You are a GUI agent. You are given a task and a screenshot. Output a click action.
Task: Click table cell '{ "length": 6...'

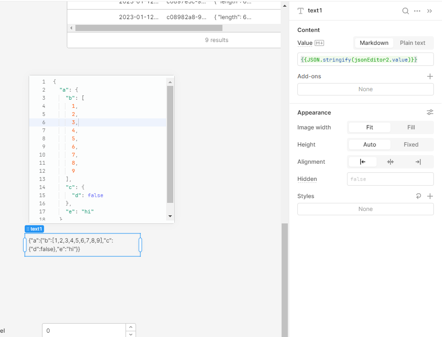[232, 17]
